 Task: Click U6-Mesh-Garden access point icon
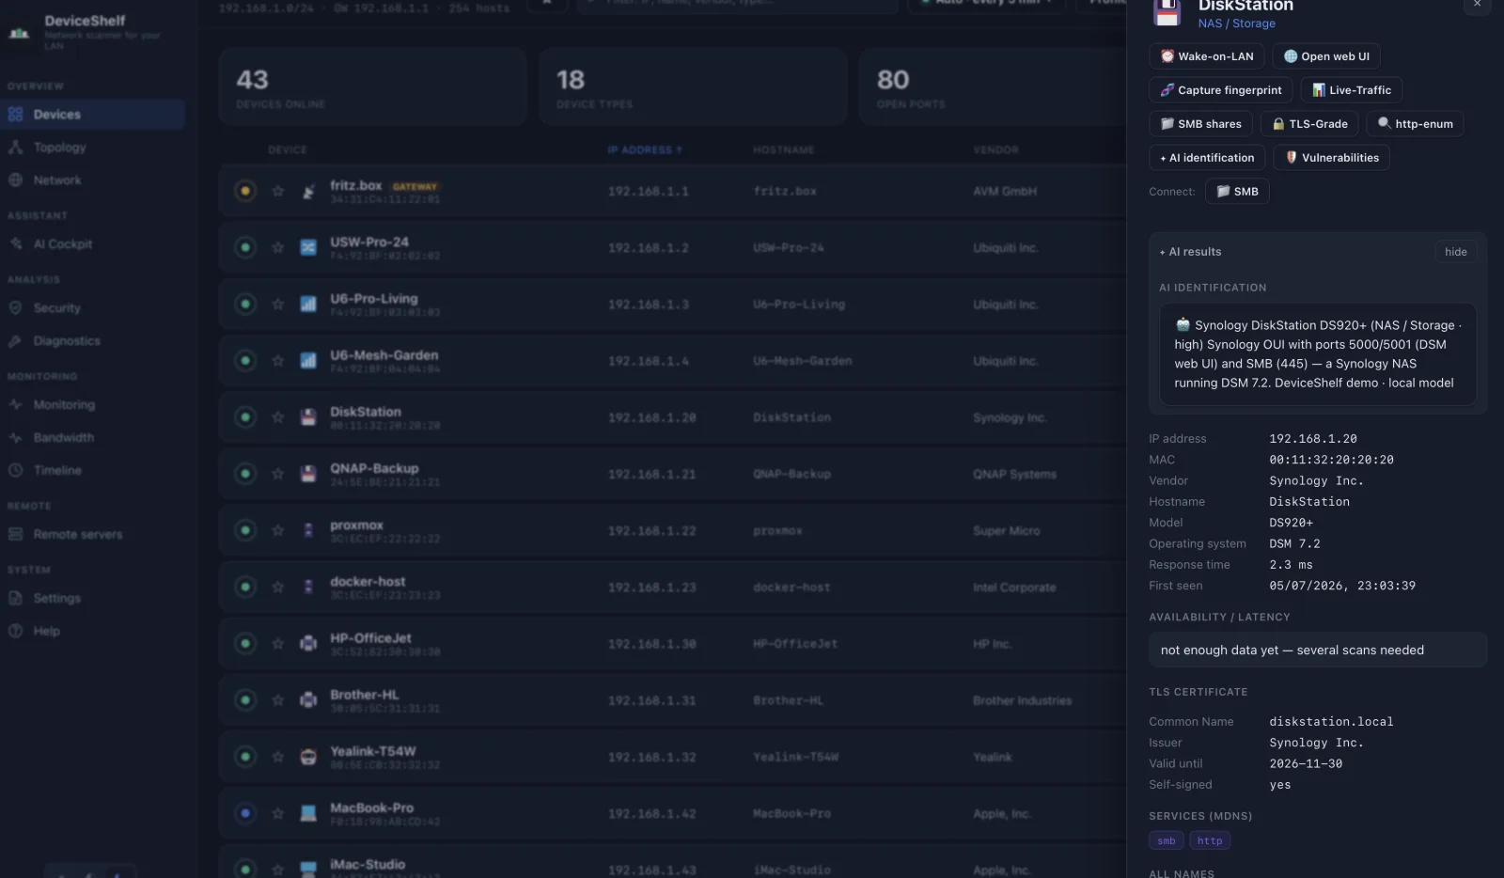[x=308, y=361]
